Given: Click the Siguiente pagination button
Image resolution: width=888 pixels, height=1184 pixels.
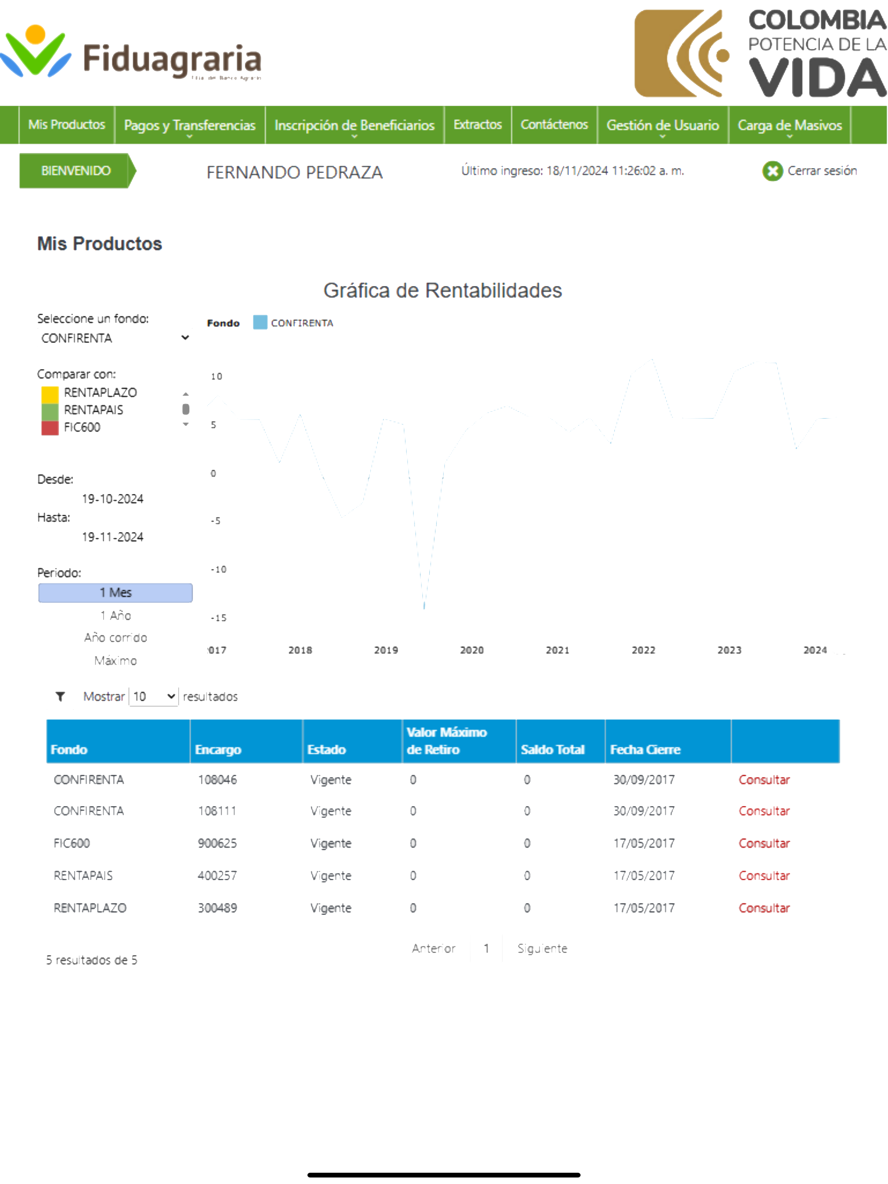Looking at the screenshot, I should point(542,949).
